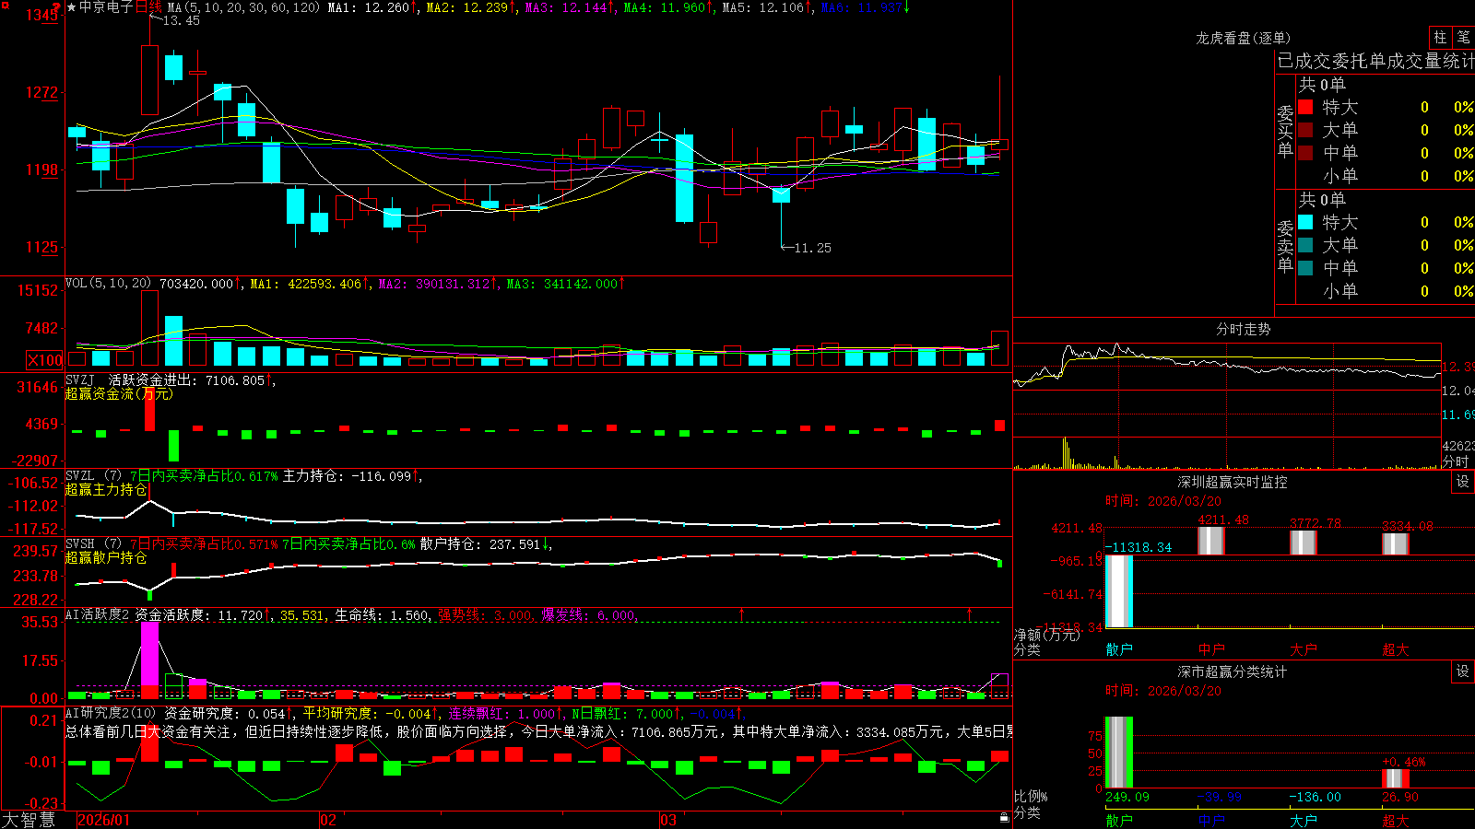Viewport: 1475px width, 829px height.
Task: Click the 龙虎看盘(逐单) panel title
Action: point(1244,38)
